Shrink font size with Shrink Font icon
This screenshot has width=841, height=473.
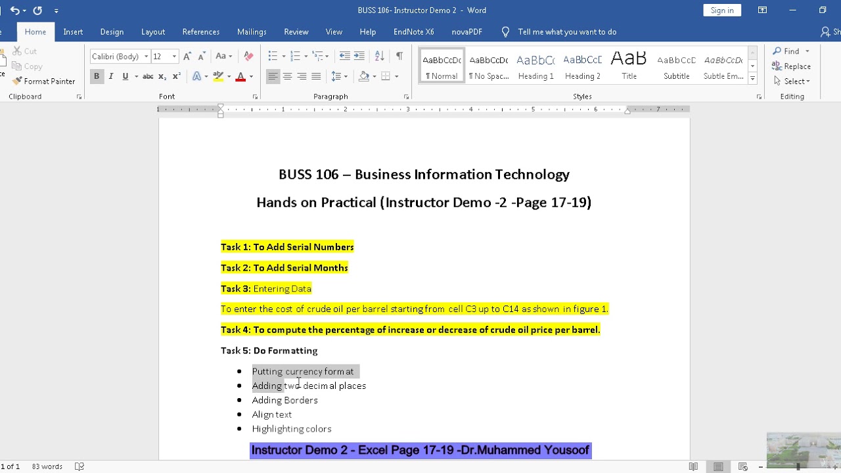(202, 56)
